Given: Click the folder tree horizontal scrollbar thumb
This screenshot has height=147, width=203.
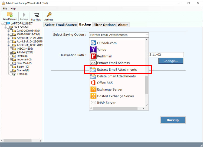Looking at the screenshot, I should point(18,141).
